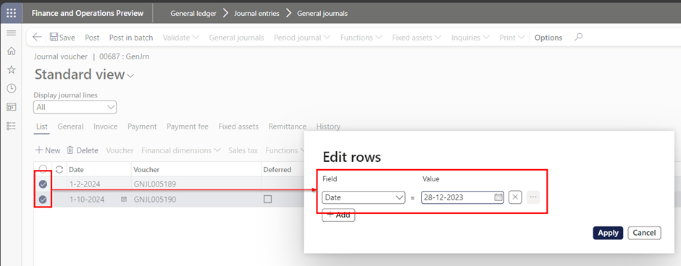This screenshot has width=681, height=266.
Task: Navigate to General ledger breadcrumb
Action: 193,14
